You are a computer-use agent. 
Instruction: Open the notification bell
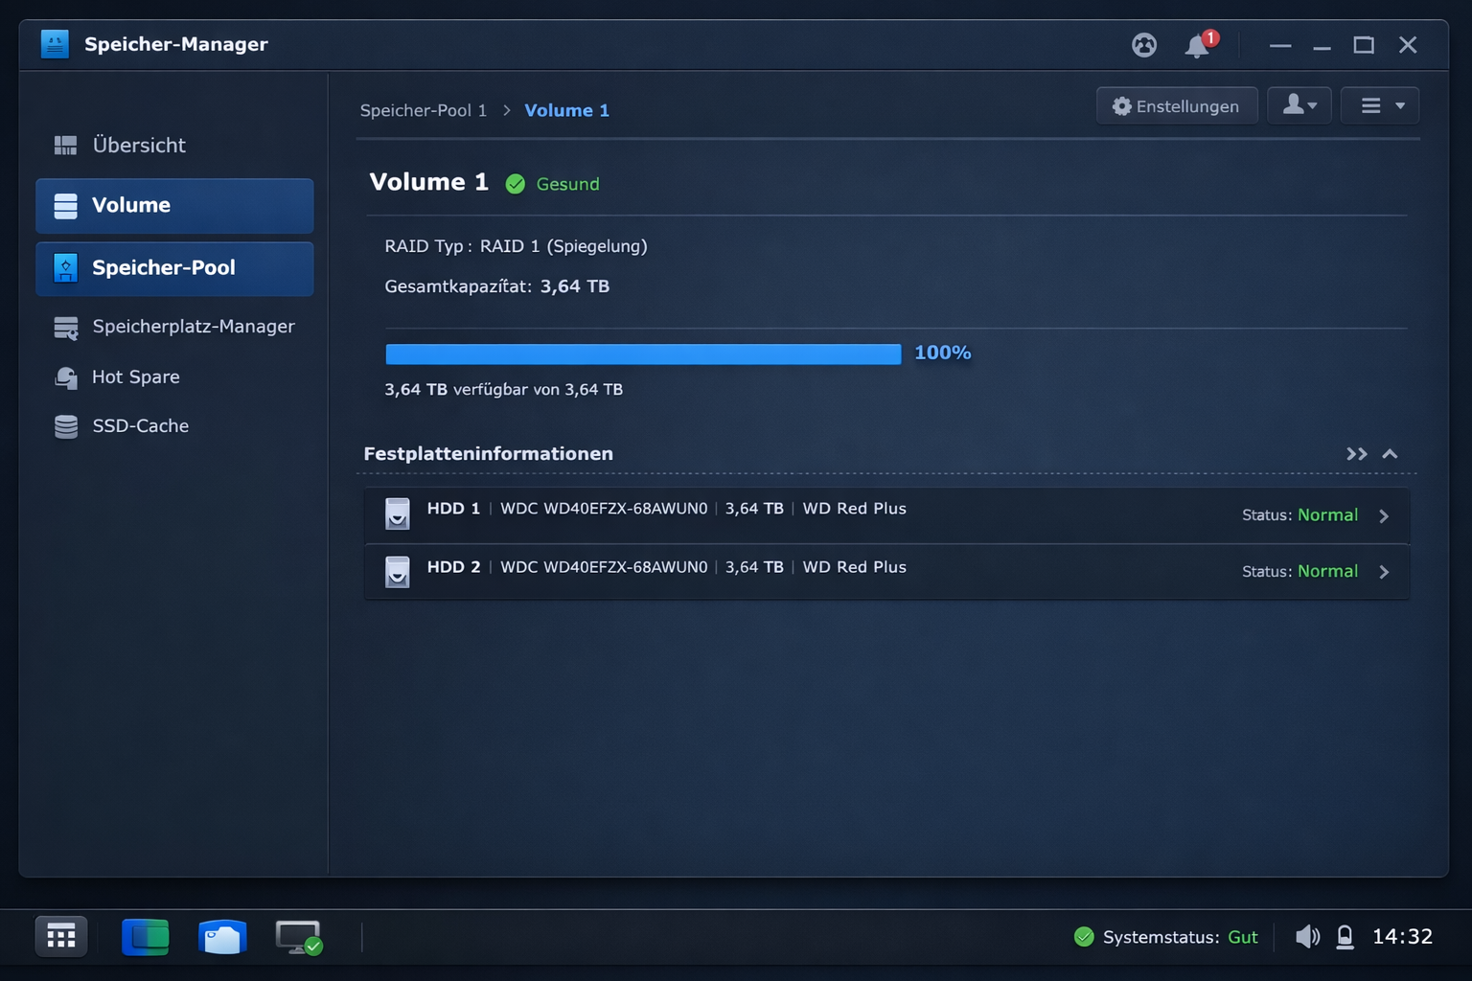point(1196,45)
